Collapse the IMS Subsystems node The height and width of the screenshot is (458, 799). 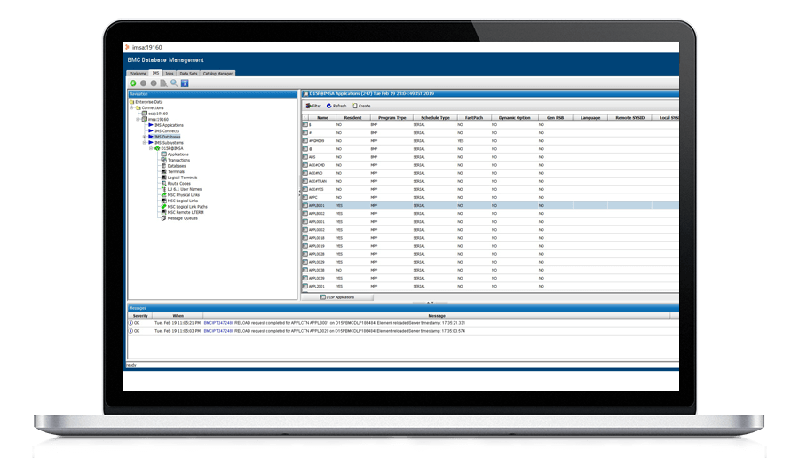(145, 142)
